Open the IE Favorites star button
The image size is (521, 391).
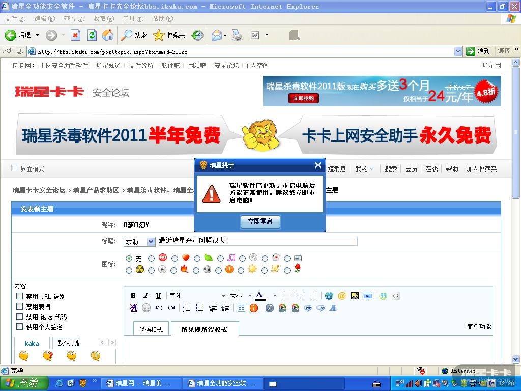pyautogui.click(x=169, y=35)
